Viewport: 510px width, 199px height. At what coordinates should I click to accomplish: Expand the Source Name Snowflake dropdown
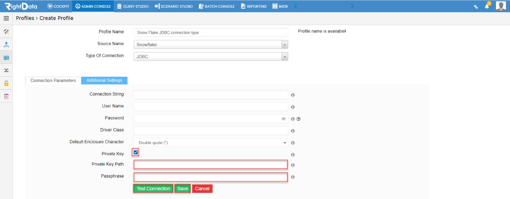(x=211, y=45)
